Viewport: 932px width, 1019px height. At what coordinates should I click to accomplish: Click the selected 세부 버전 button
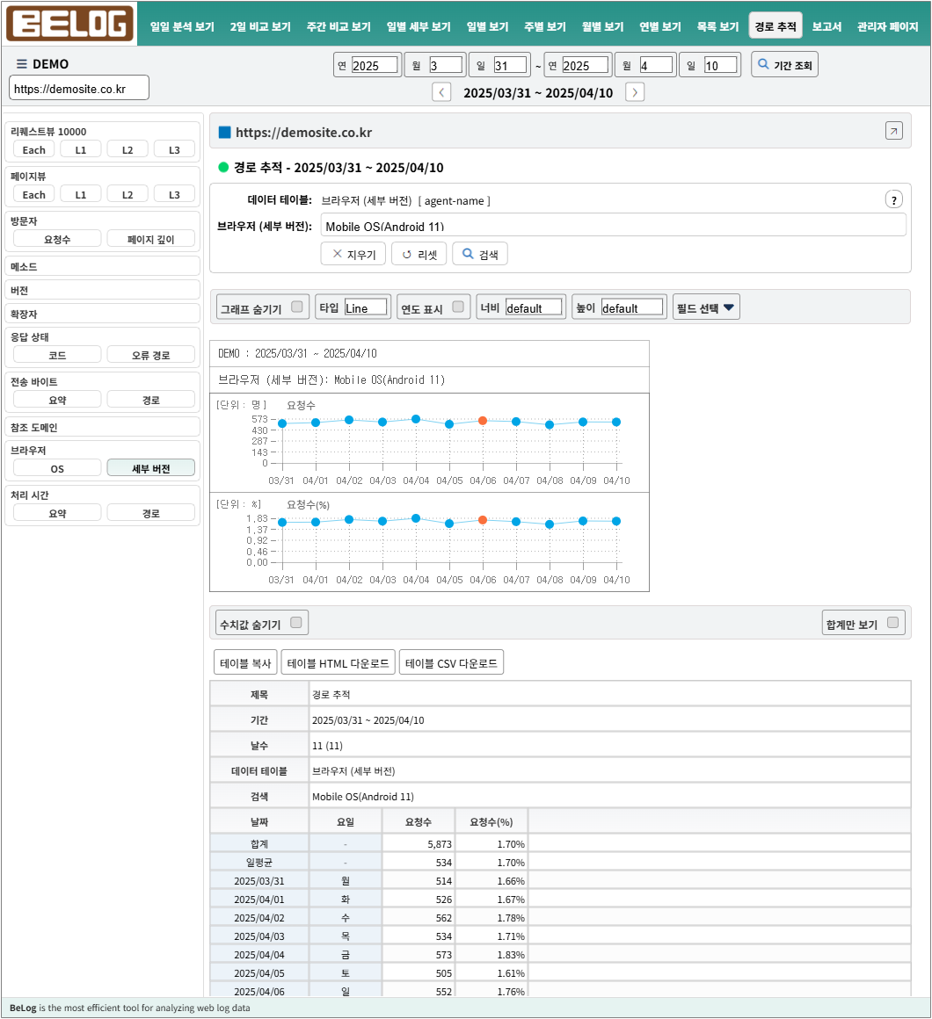tap(151, 468)
